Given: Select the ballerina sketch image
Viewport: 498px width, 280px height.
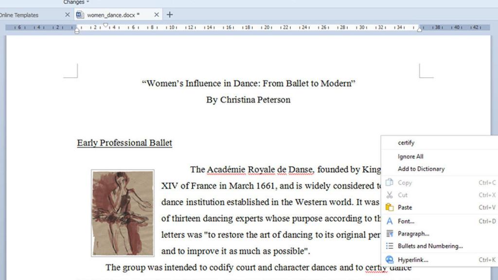Looking at the screenshot, I should [123, 213].
